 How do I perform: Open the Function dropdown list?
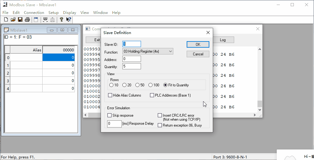point(148,51)
